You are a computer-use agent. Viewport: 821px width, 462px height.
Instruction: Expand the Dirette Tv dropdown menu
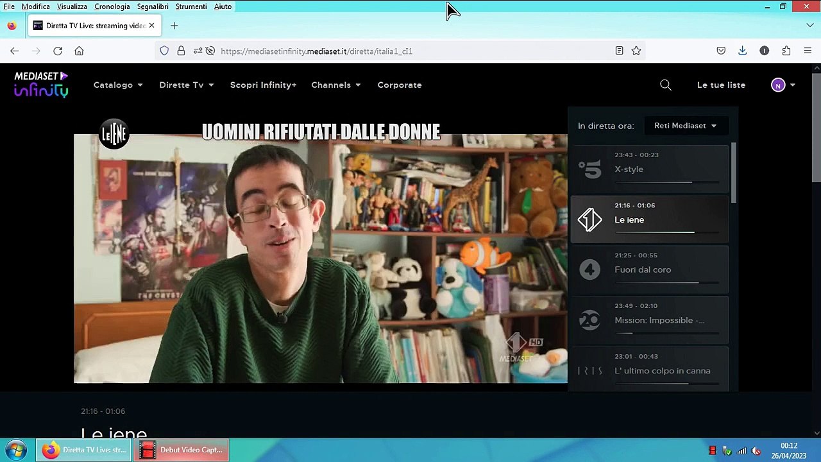click(187, 85)
